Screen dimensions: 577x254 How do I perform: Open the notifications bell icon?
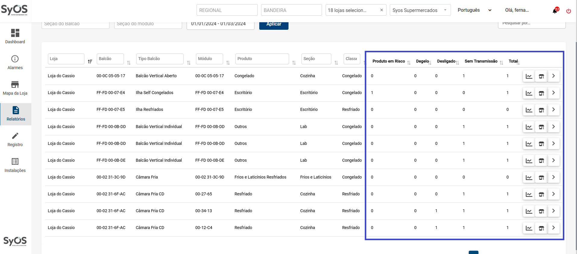pyautogui.click(x=555, y=11)
